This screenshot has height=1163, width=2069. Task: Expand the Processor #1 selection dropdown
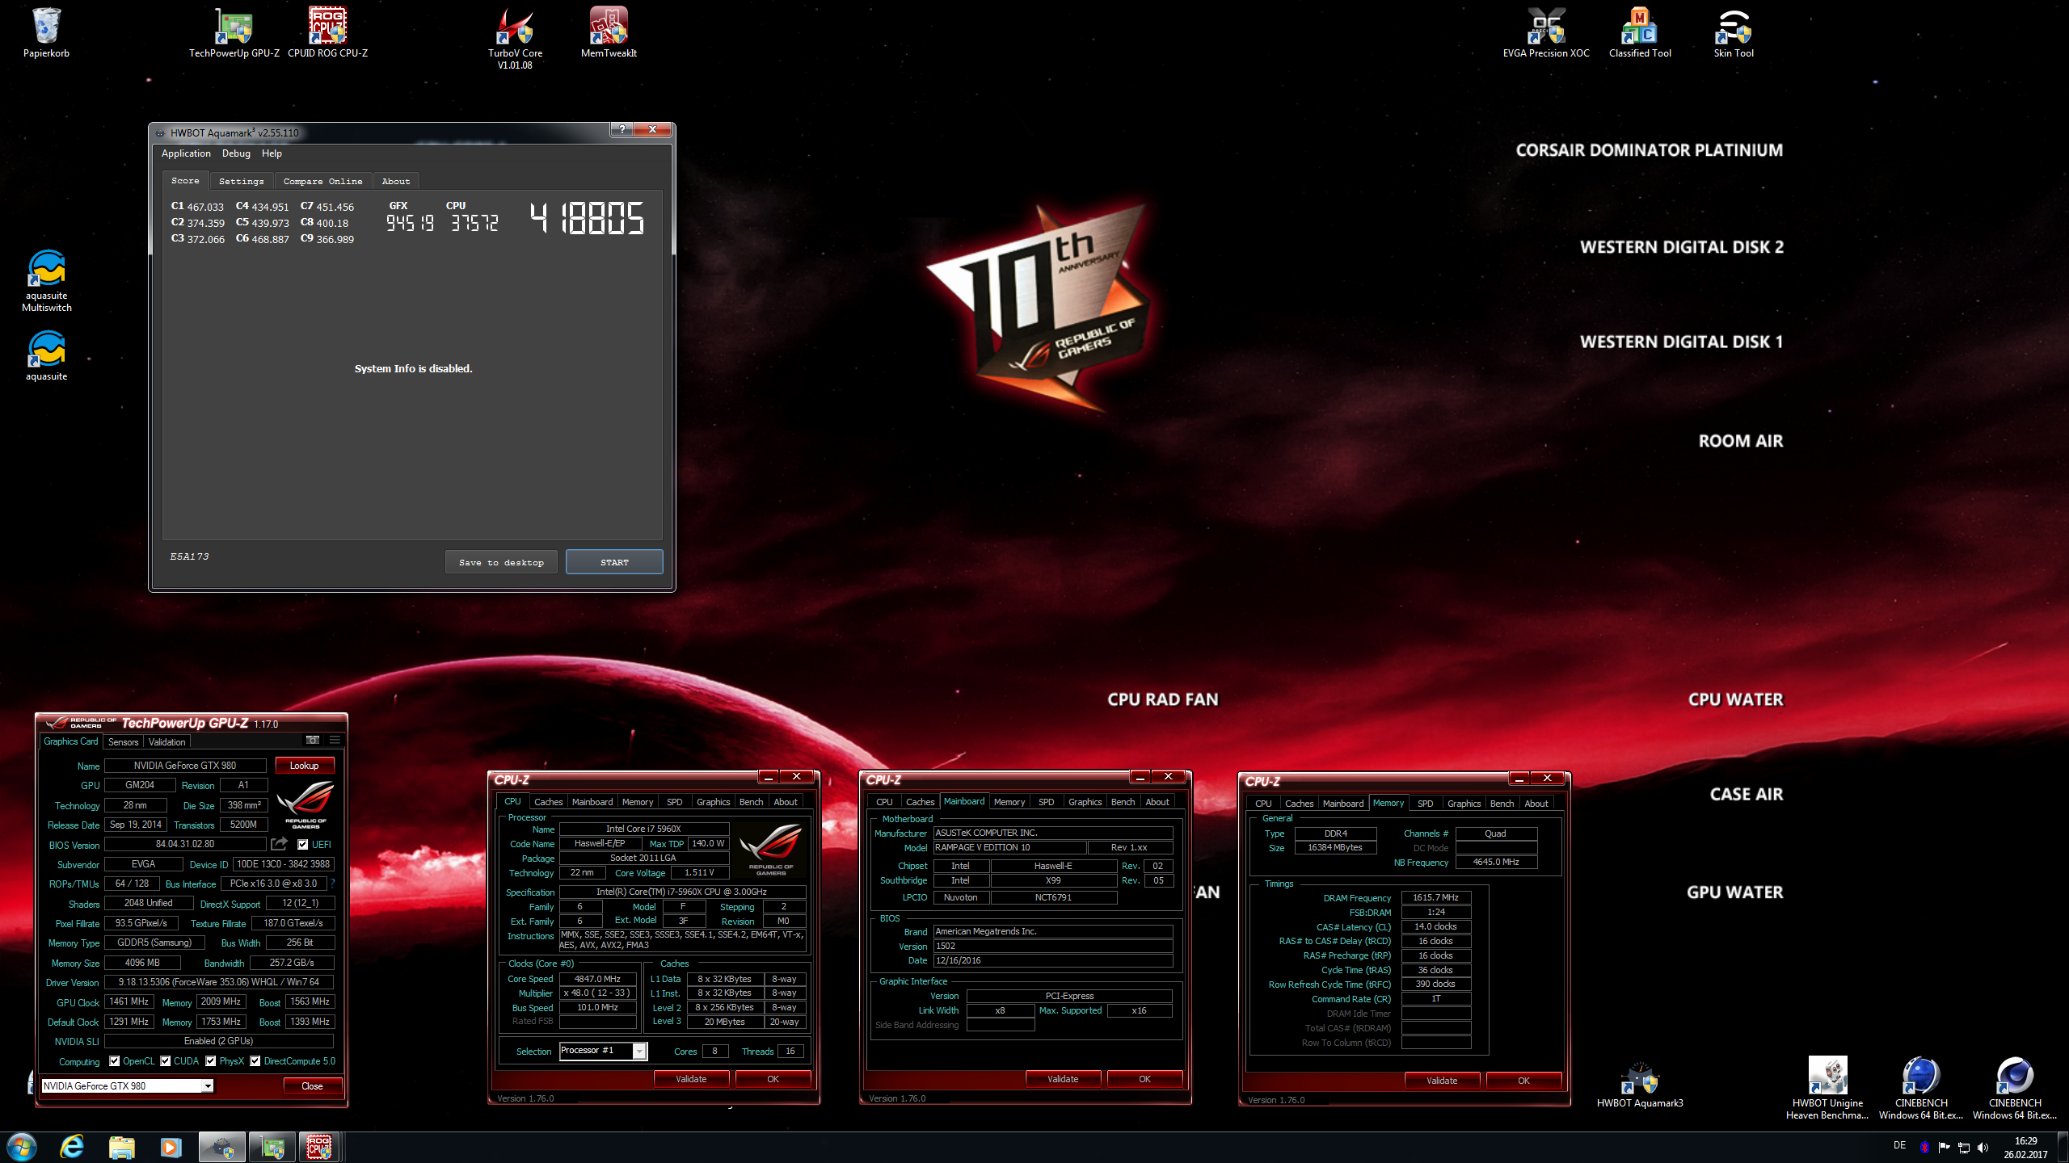(x=639, y=1051)
